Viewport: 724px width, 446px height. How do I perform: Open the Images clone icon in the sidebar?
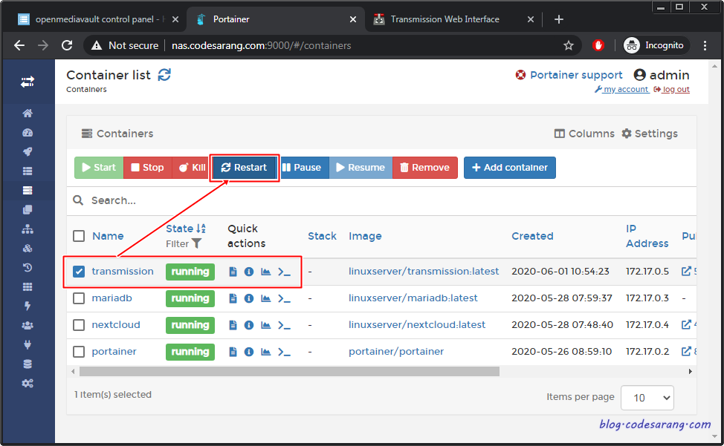pos(28,209)
